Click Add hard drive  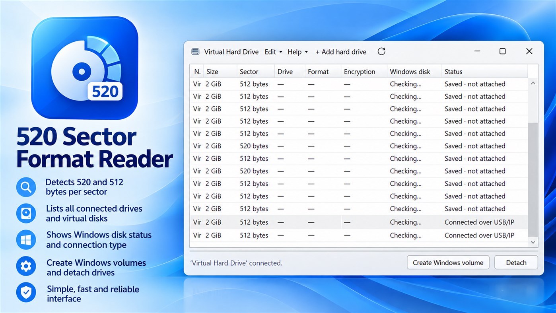tap(341, 52)
